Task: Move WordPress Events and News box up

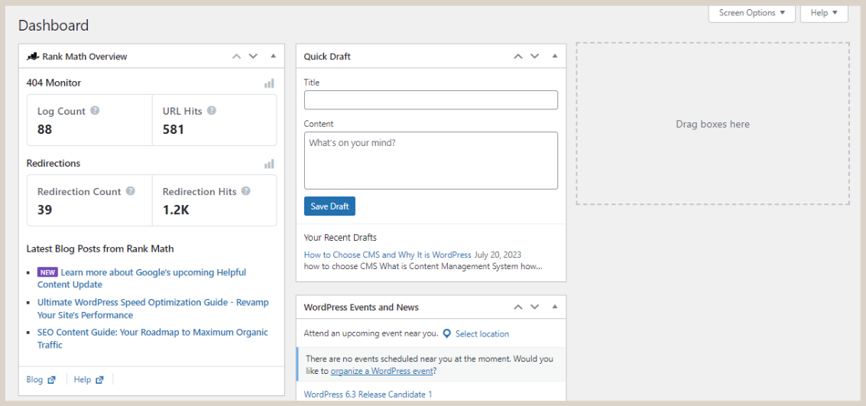Action: pos(518,307)
